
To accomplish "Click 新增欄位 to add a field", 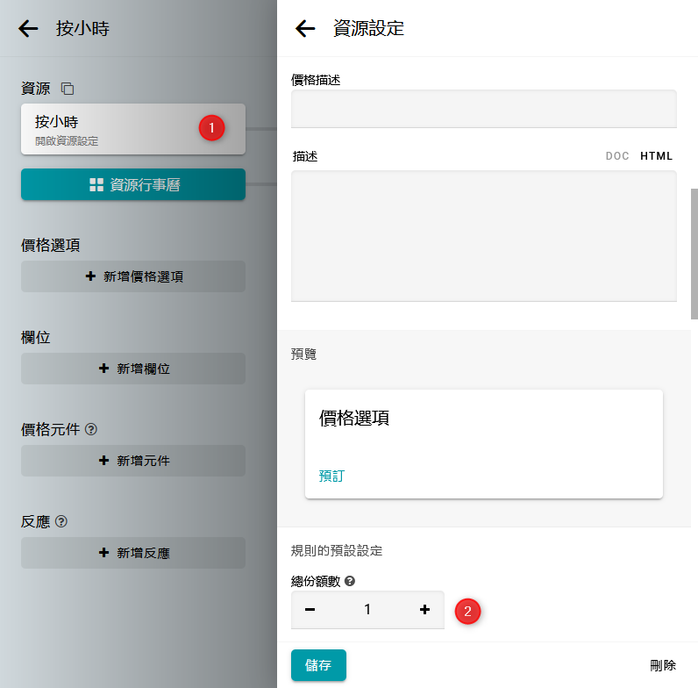I will point(133,369).
